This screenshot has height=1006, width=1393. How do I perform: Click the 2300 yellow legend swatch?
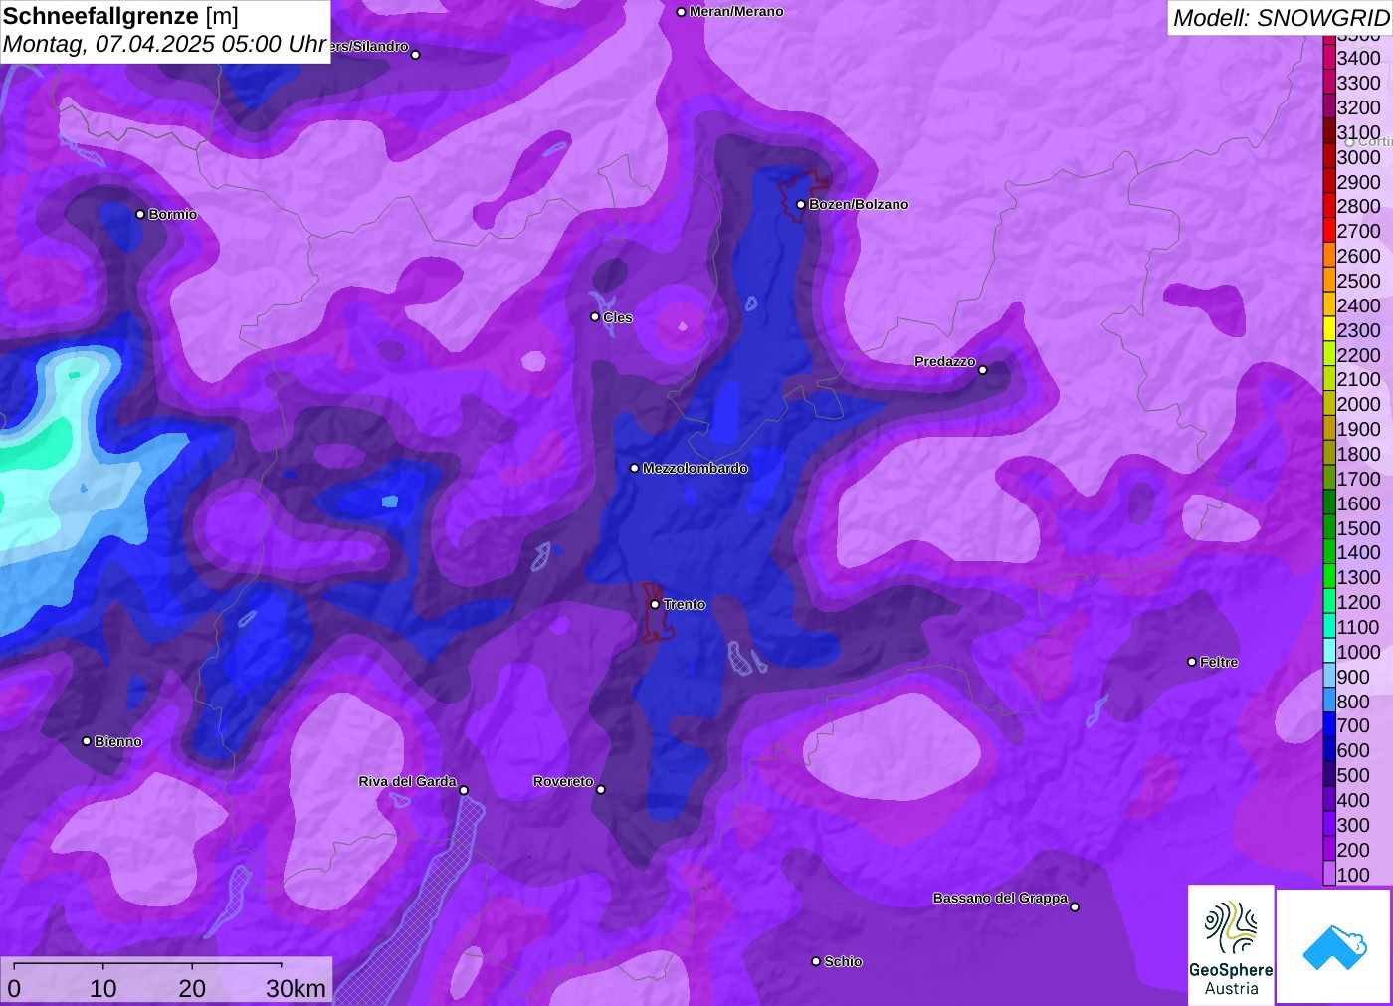pyautogui.click(x=1328, y=329)
